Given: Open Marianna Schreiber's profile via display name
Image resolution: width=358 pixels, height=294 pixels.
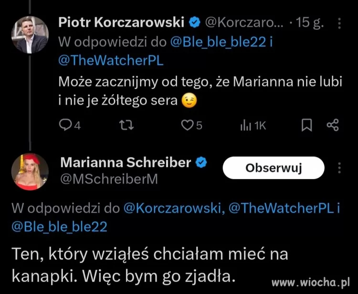Looking at the screenshot, I should (x=126, y=162).
